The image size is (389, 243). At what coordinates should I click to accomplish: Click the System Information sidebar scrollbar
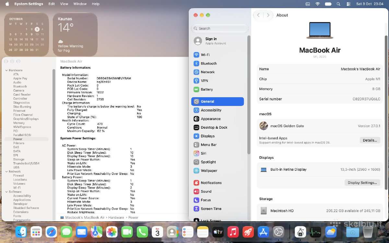(x=54, y=124)
